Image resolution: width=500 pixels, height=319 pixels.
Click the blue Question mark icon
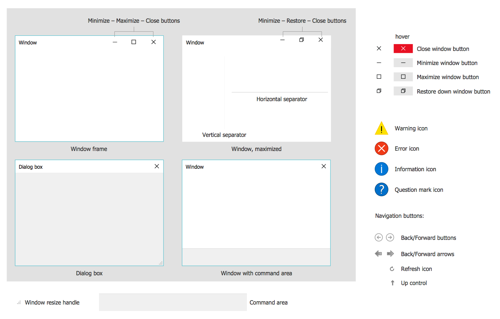point(381,189)
